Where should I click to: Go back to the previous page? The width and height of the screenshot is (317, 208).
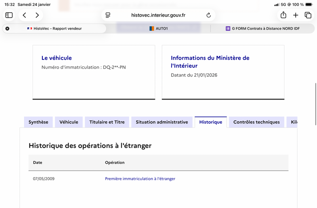[x=25, y=15]
